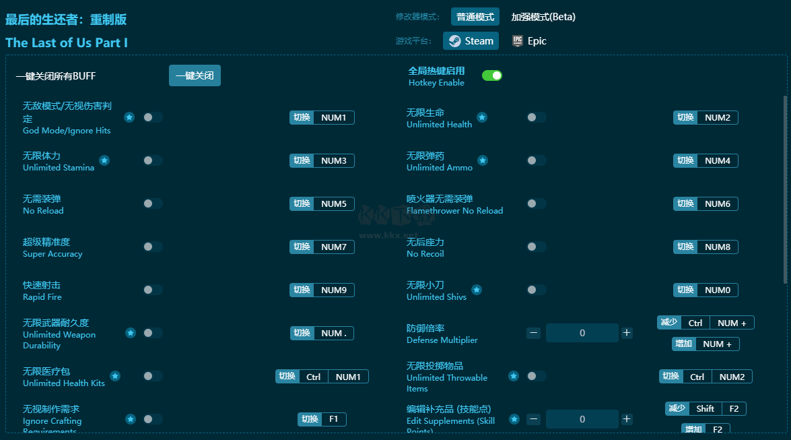
Task: Click the NUM8 hotkey for No Recoil
Action: click(706, 247)
